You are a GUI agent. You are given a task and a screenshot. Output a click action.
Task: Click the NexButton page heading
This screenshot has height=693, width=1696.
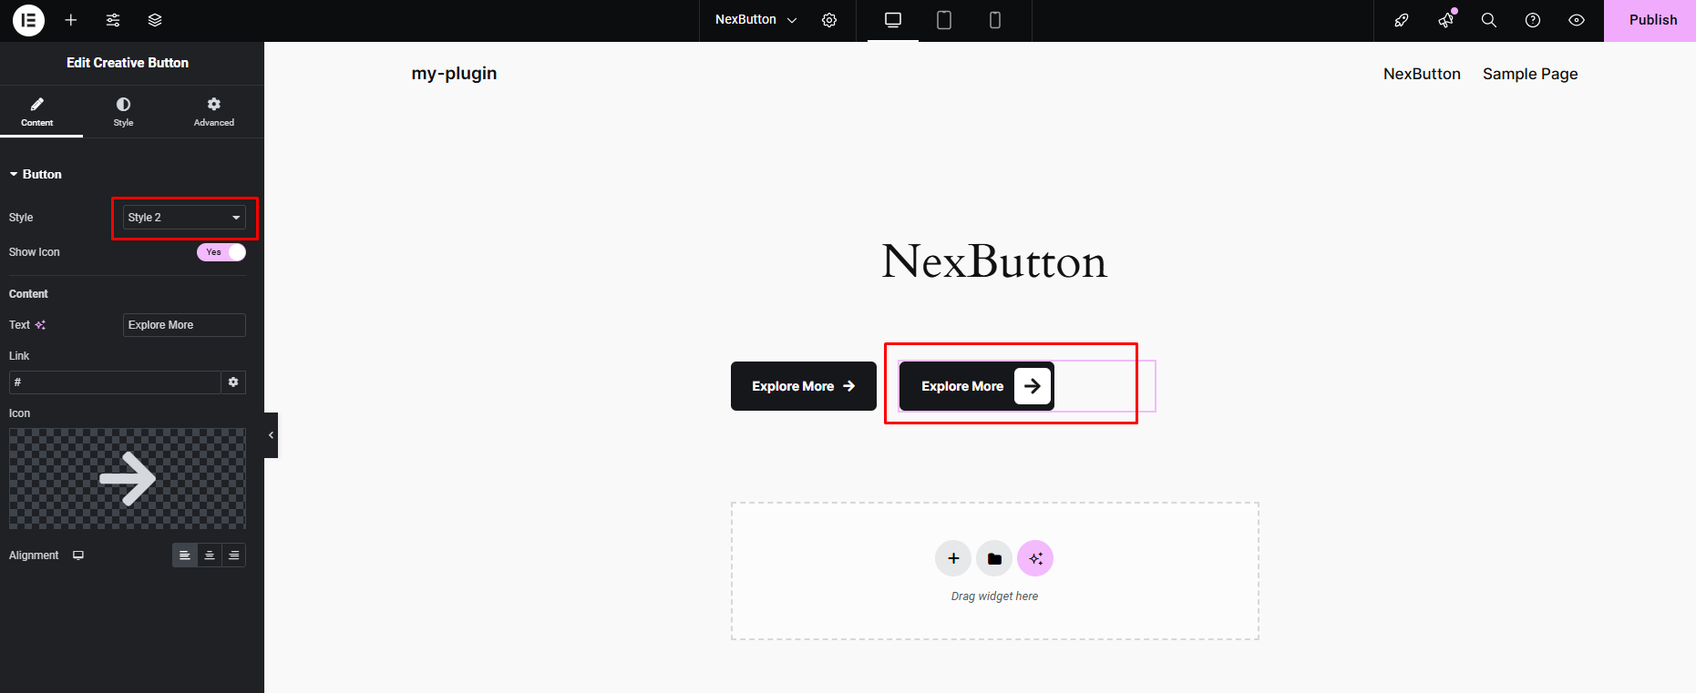coord(994,262)
